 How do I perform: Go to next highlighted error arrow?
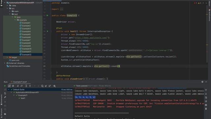coord(206,3)
